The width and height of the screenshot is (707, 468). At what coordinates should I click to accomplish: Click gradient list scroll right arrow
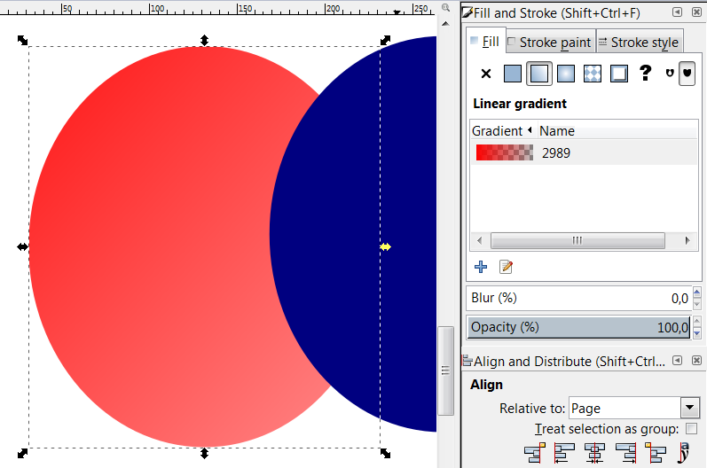[687, 240]
